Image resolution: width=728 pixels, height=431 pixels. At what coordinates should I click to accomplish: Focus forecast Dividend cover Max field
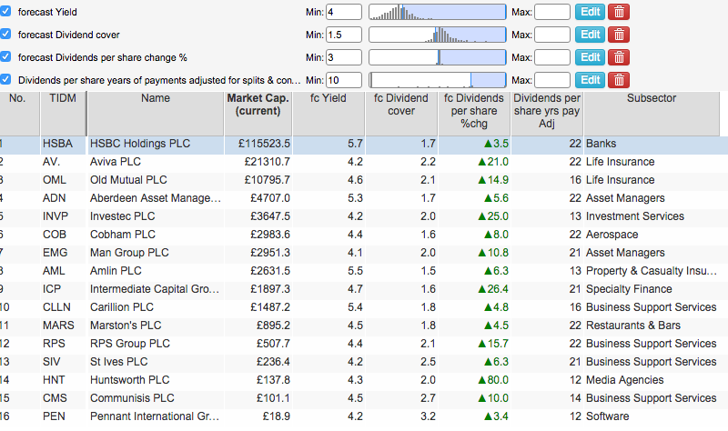(552, 35)
